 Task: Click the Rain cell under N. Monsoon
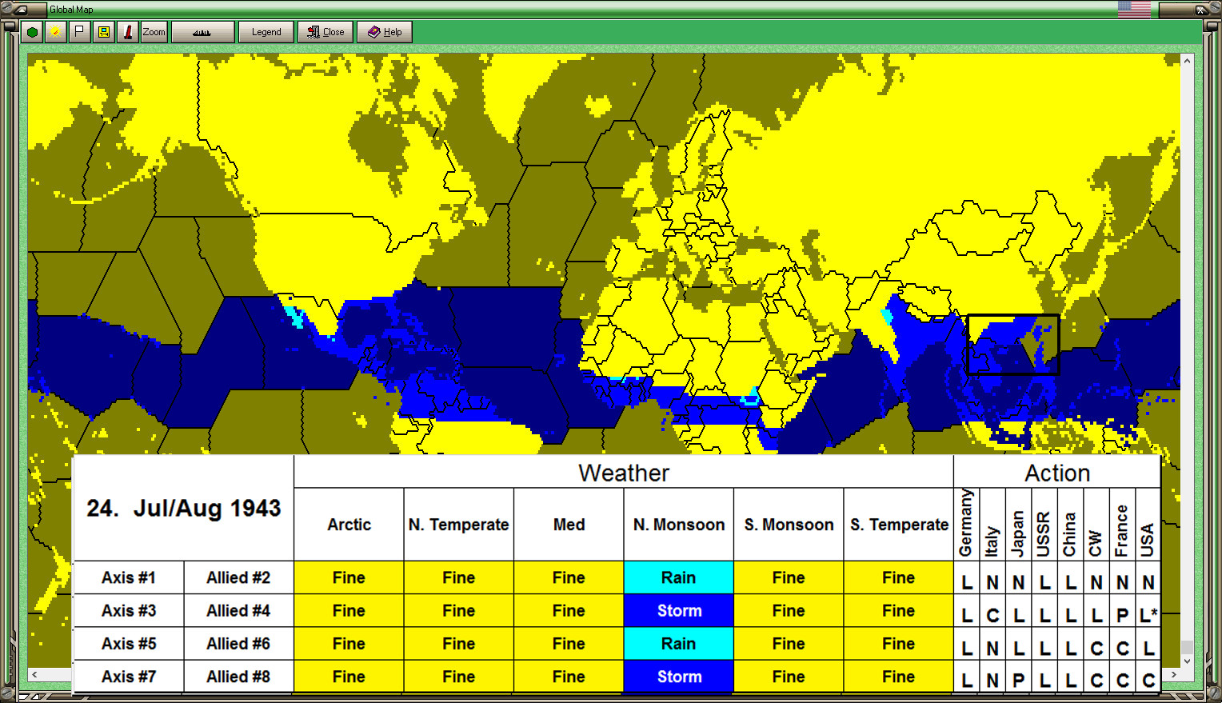pos(678,577)
